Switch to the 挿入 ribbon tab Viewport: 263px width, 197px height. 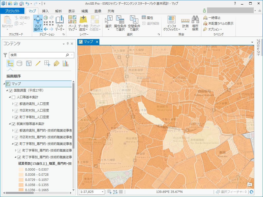click(45, 11)
